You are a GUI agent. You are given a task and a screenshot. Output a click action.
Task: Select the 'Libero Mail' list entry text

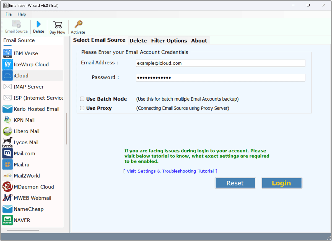(x=27, y=131)
